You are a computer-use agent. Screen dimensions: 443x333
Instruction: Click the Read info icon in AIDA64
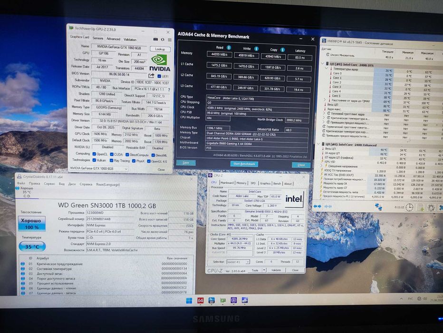tap(229, 48)
